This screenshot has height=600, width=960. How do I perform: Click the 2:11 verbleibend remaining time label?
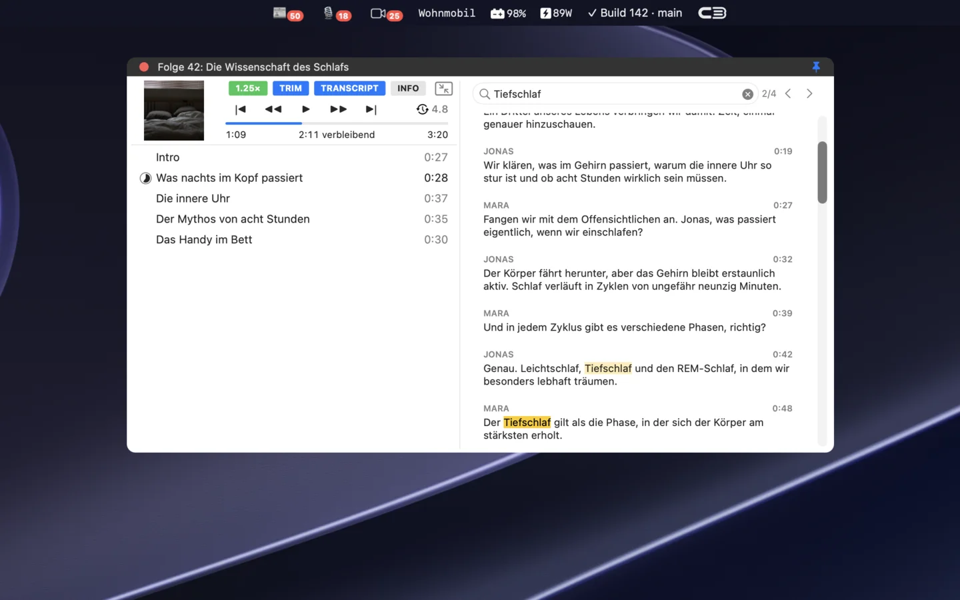point(337,135)
